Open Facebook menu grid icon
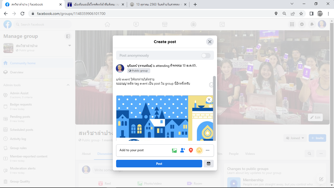This screenshot has width=334, height=188. point(292,24)
